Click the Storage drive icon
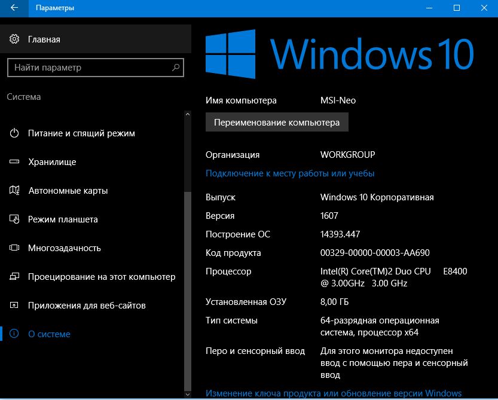 tap(15, 162)
